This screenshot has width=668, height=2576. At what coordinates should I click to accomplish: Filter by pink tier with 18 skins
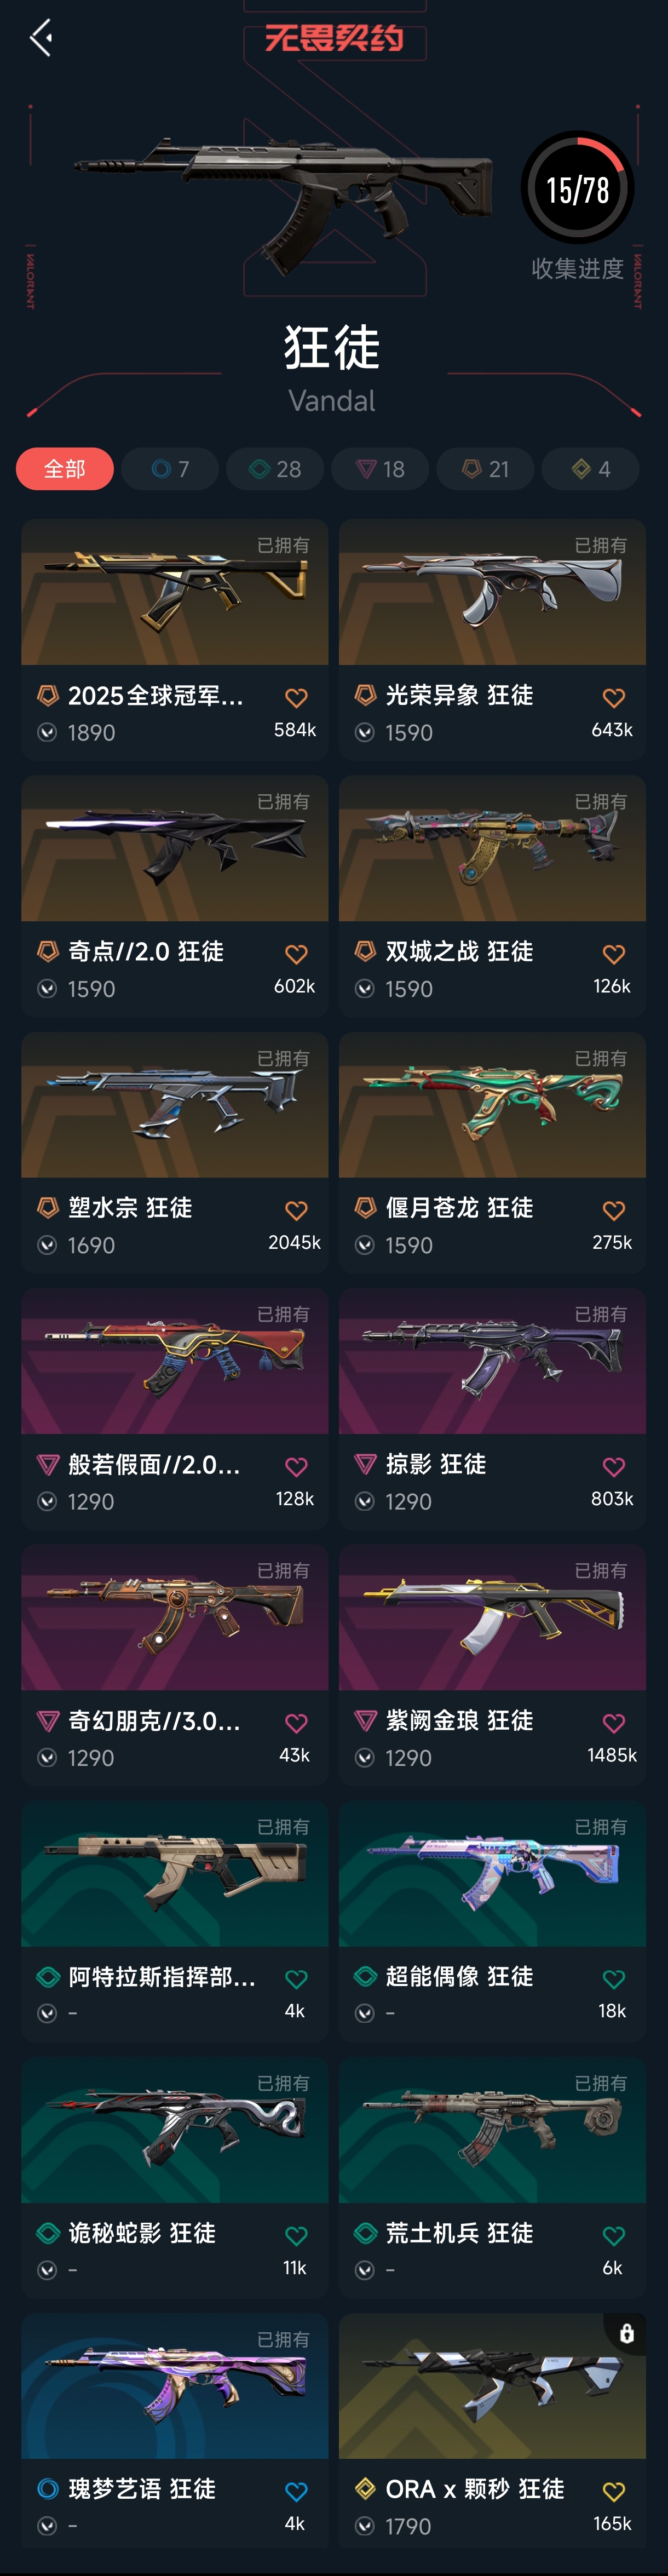[380, 469]
